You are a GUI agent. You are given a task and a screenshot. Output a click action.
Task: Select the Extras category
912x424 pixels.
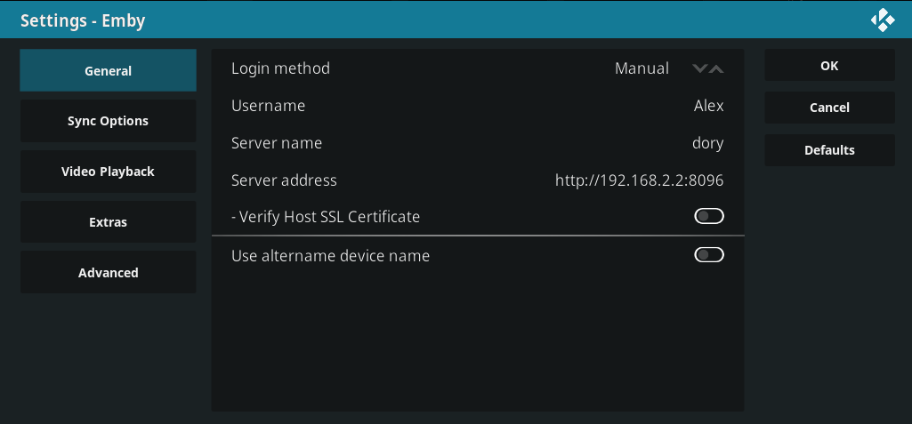pyautogui.click(x=108, y=222)
